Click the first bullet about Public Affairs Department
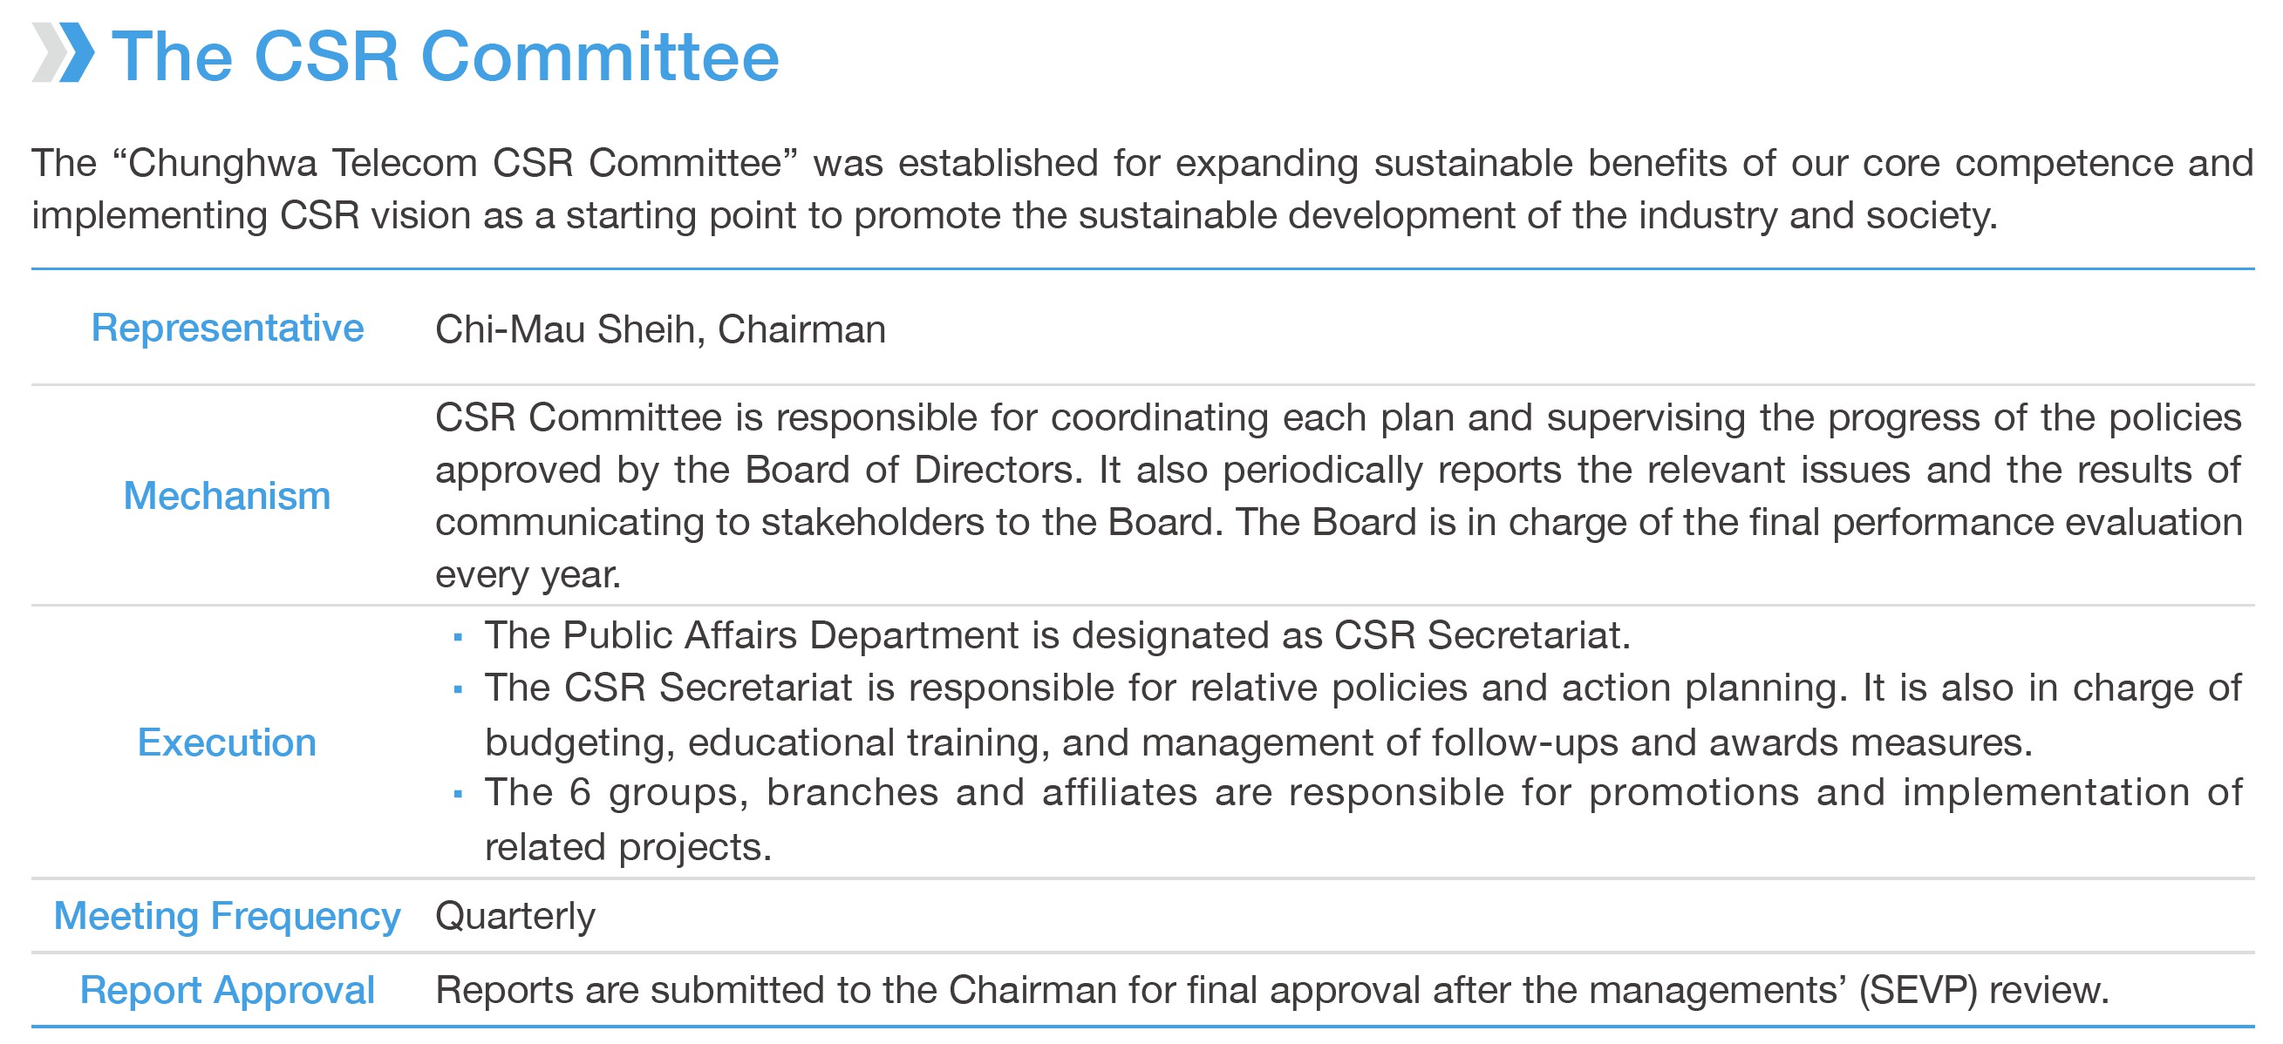Image resolution: width=2283 pixels, height=1044 pixels. tap(1057, 636)
